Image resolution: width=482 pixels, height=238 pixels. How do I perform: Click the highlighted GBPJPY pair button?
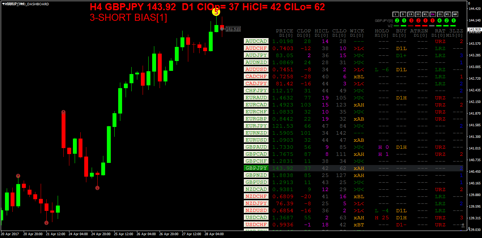[x=256, y=168]
